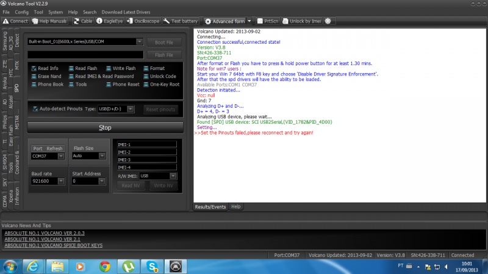Open the System menu
This screenshot has height=274, width=488.
coord(56,12)
